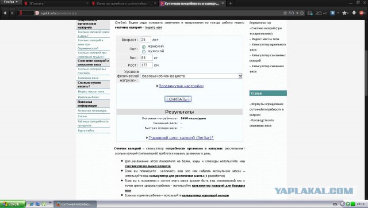Bookmark this page with the address bar star
The height and width of the screenshot is (208, 368).
tap(285, 13)
